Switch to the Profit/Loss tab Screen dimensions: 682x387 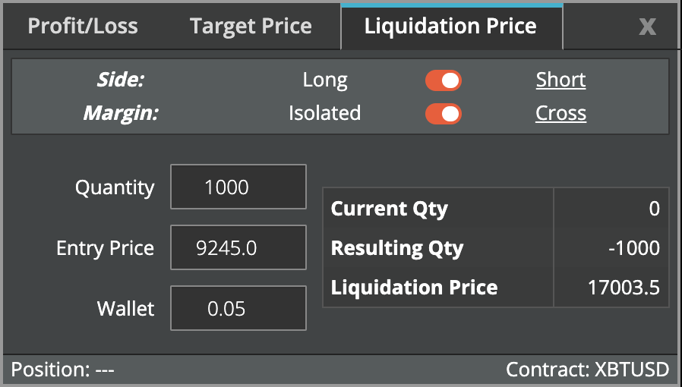[x=83, y=27]
